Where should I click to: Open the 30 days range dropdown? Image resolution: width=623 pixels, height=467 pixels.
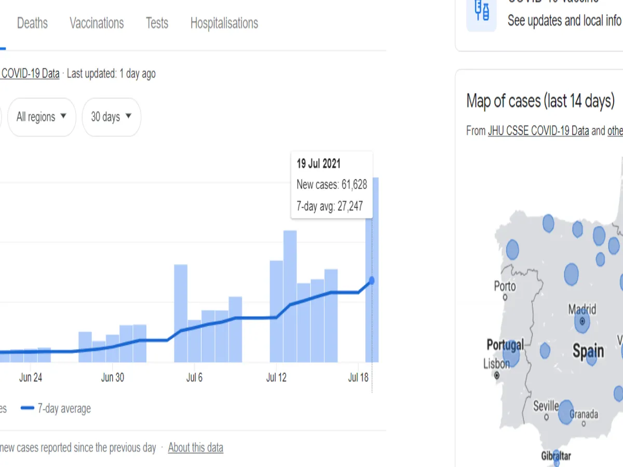(x=111, y=117)
